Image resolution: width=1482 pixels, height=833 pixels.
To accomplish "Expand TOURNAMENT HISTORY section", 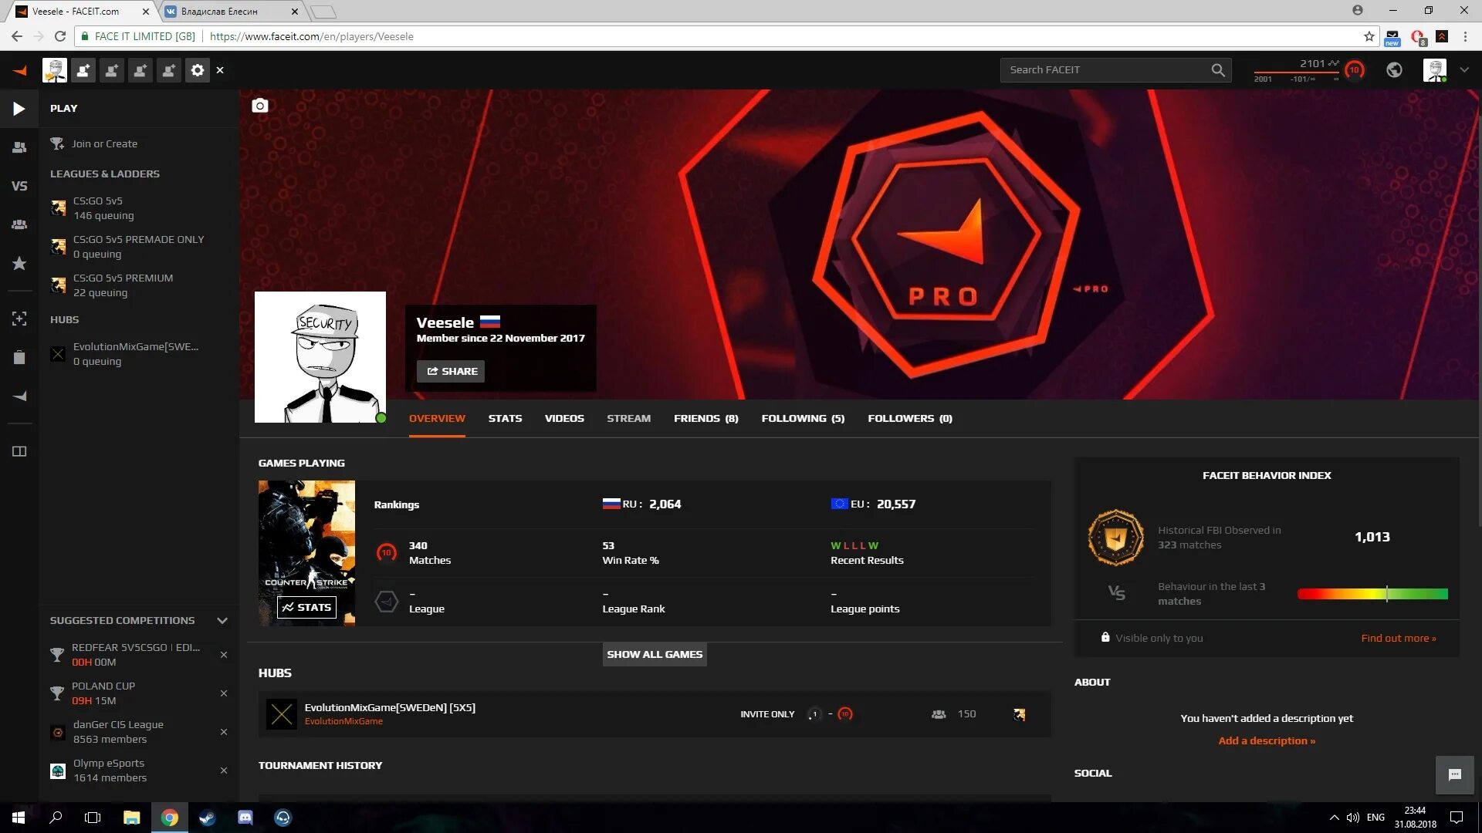I will point(320,765).
